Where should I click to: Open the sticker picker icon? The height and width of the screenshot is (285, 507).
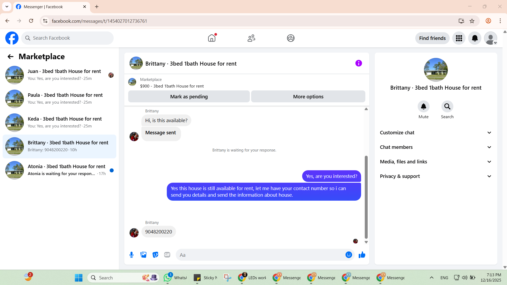pyautogui.click(x=155, y=255)
